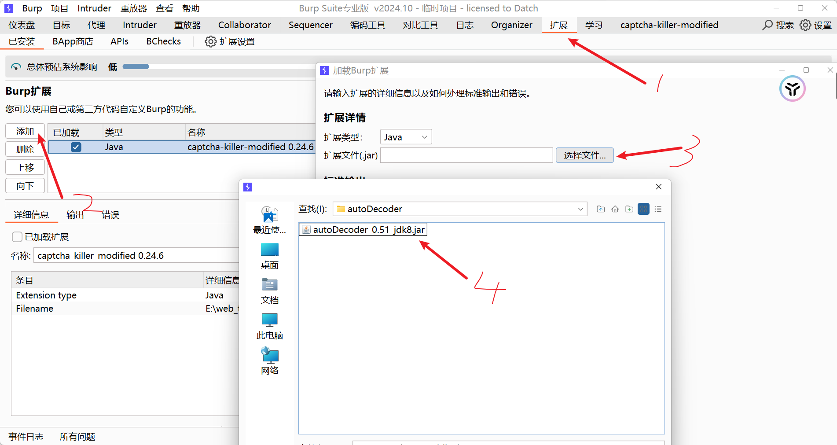Switch file chooser to icon grid view
This screenshot has width=837, height=445.
click(x=644, y=209)
